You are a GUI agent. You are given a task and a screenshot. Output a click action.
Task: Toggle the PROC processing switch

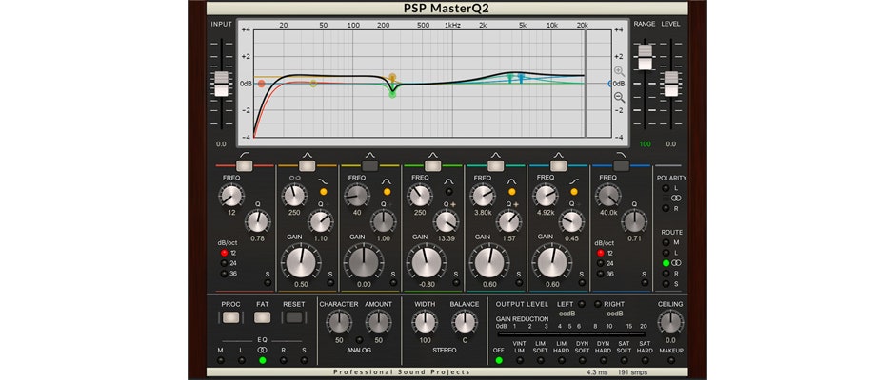click(231, 318)
